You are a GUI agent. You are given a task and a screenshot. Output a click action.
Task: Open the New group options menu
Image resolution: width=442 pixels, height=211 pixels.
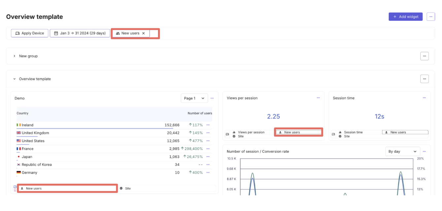pos(425,56)
